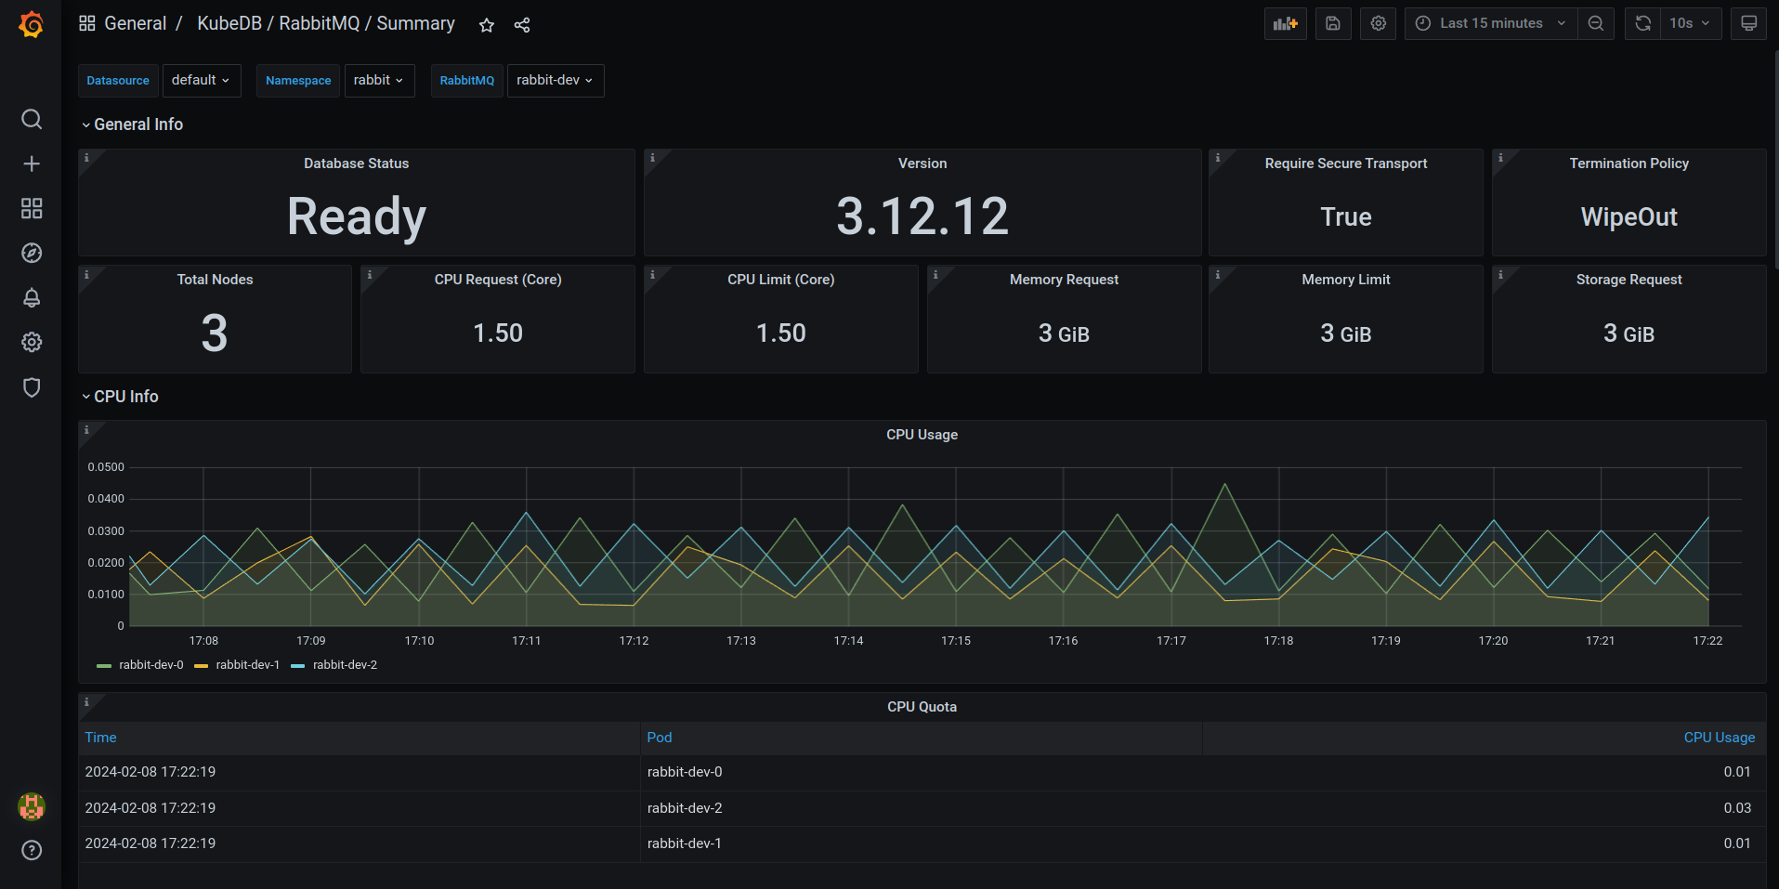
Task: Open the RabbitMQ rabbit-dev dropdown
Action: click(x=556, y=81)
